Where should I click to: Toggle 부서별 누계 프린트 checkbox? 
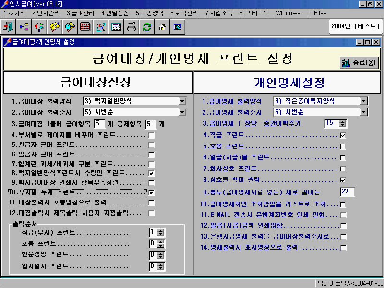pos(151,192)
